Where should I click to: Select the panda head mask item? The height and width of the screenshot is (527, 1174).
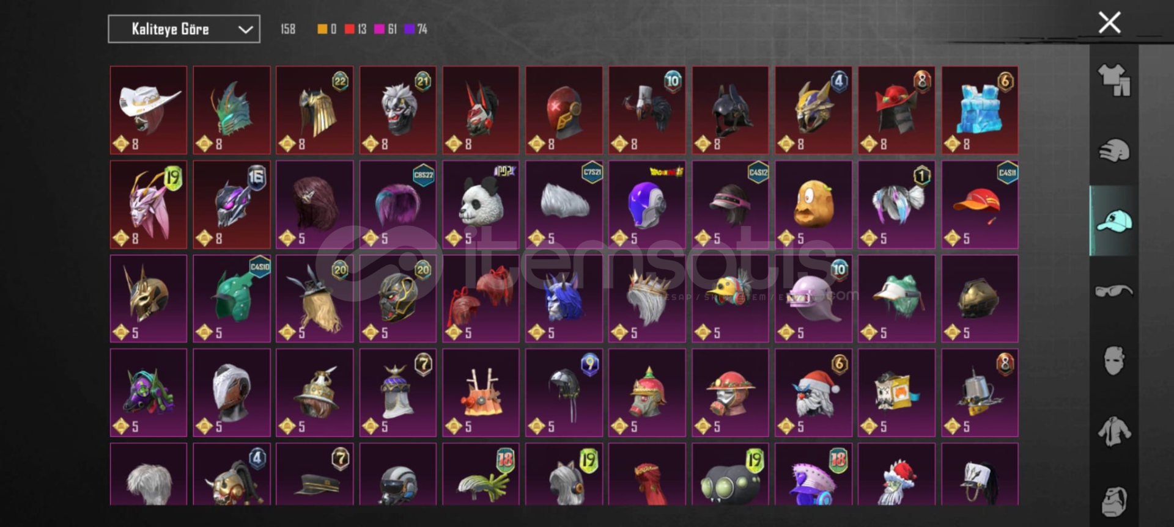click(481, 205)
